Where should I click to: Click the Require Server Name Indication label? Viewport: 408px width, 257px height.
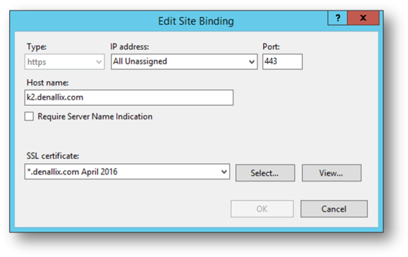pos(95,116)
